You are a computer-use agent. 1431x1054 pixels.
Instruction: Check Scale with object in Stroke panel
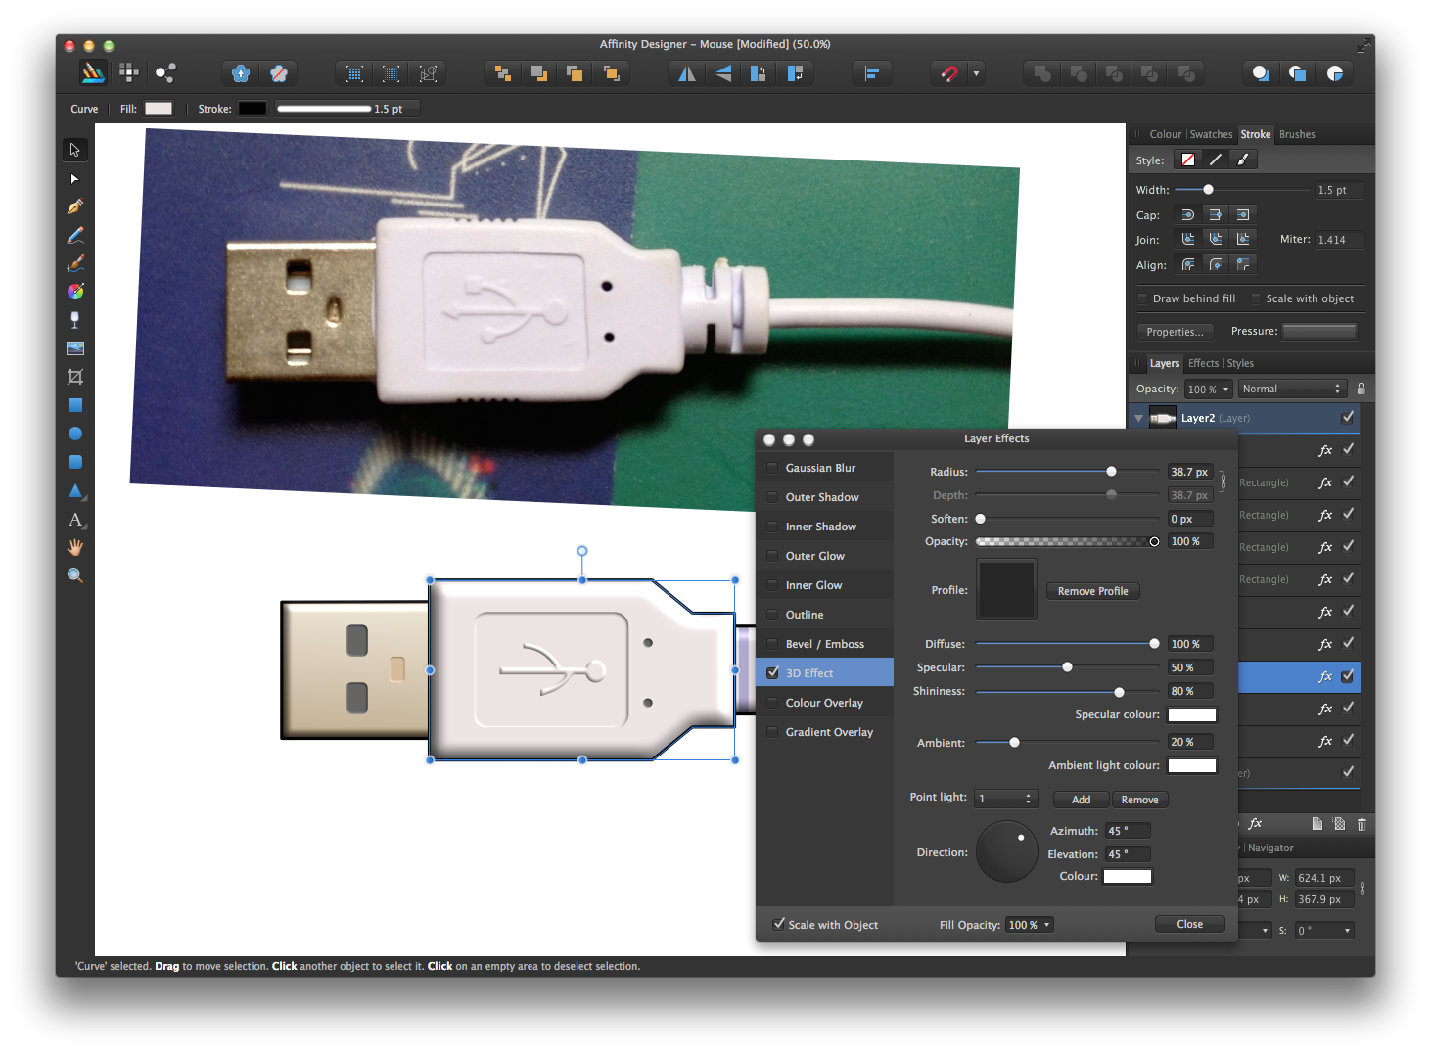(x=1256, y=298)
